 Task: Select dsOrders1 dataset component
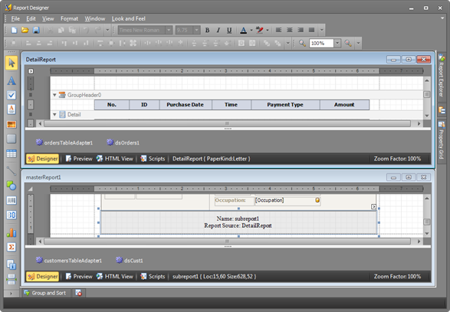pyautogui.click(x=123, y=142)
